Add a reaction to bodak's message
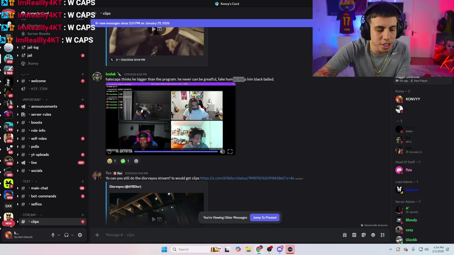Image resolution: width=454 pixels, height=255 pixels. 136,161
